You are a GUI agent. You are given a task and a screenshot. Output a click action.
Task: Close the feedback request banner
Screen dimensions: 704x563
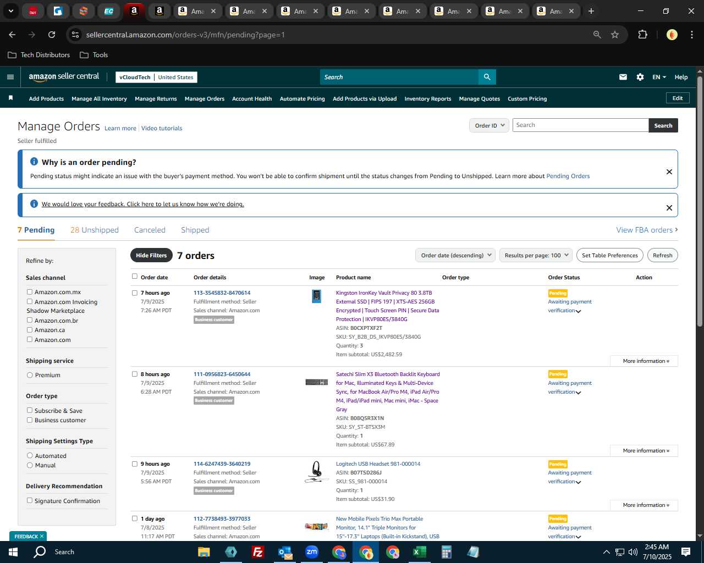click(669, 208)
